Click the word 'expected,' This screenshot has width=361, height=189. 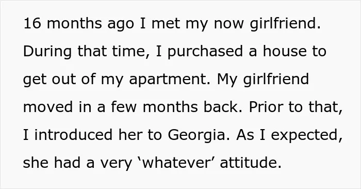(307, 136)
